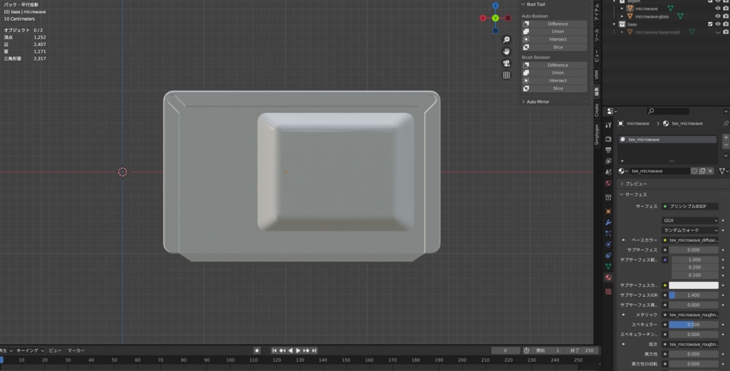
Task: Collapse the base collection in outliner
Action: point(614,24)
